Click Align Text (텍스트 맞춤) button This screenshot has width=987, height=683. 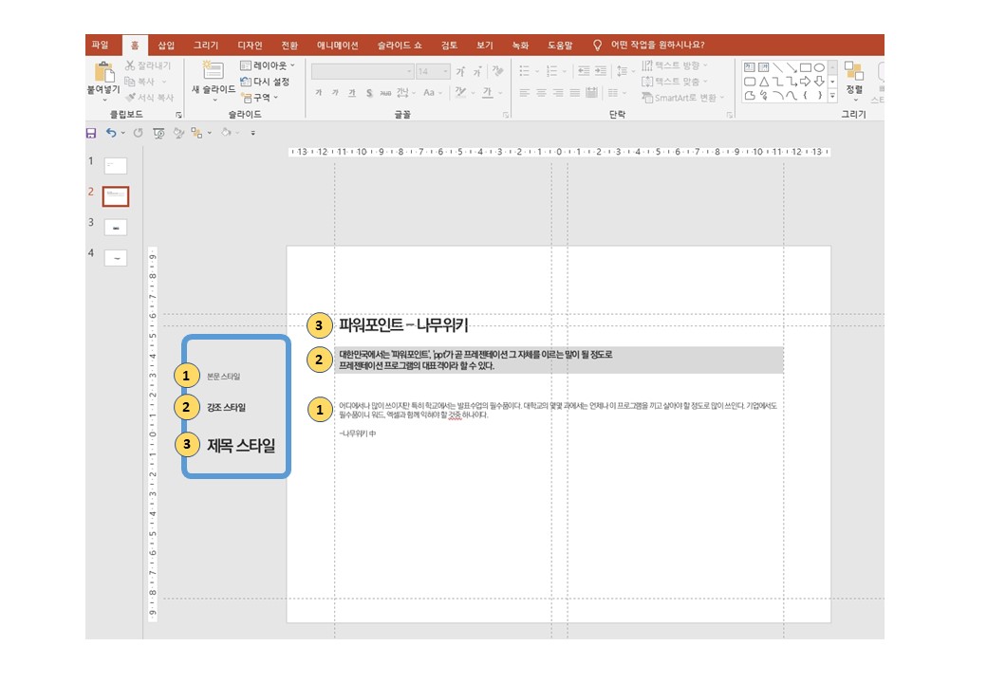tap(674, 82)
